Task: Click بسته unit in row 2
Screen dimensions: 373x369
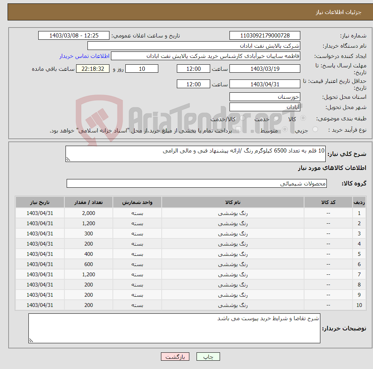Action: coord(137,224)
